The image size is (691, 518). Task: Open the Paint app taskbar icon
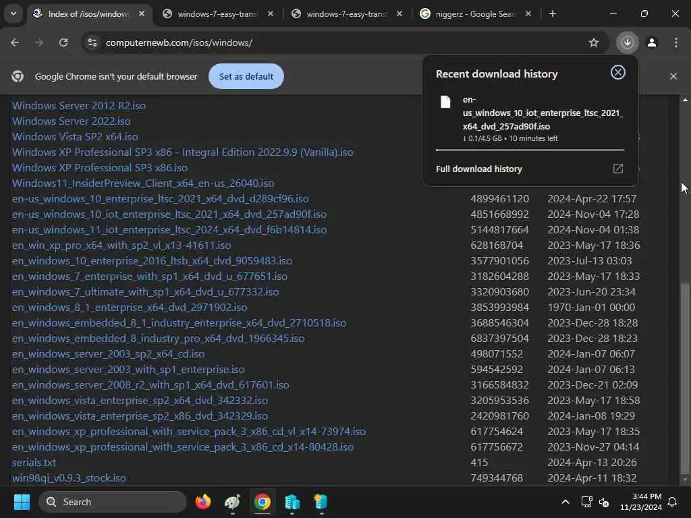click(x=233, y=502)
